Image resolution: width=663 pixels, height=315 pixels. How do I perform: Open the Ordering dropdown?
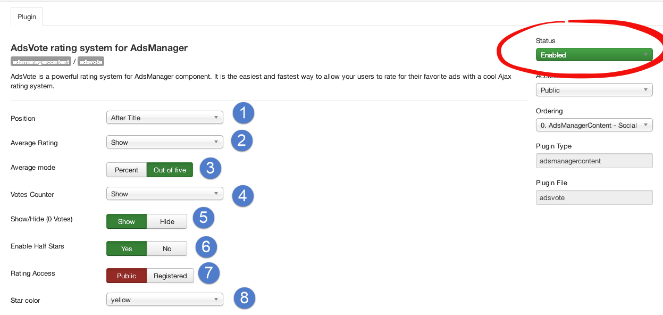pos(594,125)
